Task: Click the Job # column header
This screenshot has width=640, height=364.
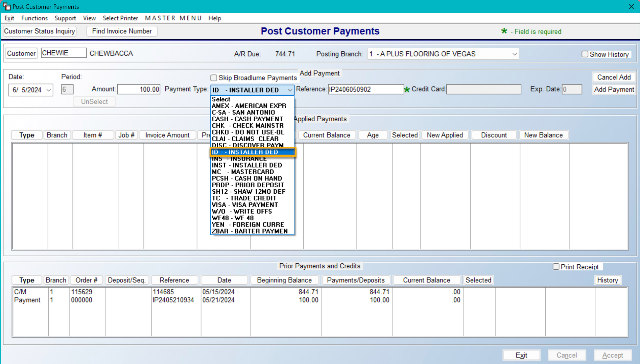Action: pyautogui.click(x=126, y=135)
